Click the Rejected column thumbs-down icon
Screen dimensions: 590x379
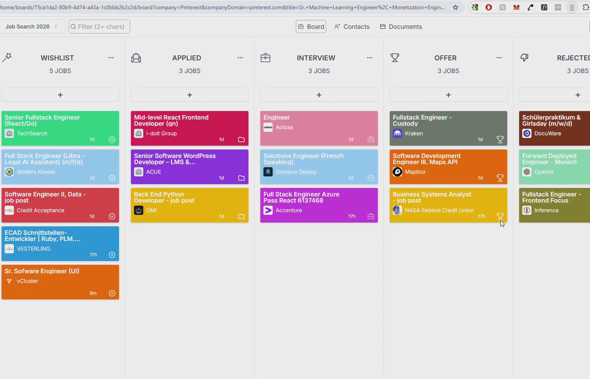click(x=524, y=58)
